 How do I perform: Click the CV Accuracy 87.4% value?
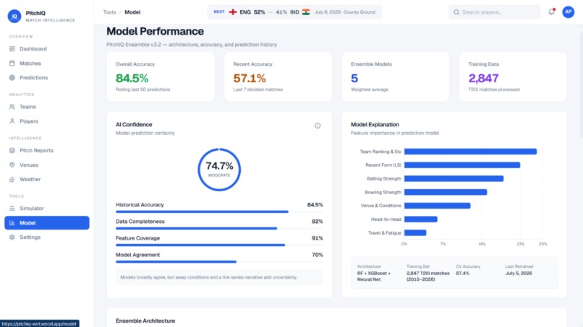click(x=462, y=273)
